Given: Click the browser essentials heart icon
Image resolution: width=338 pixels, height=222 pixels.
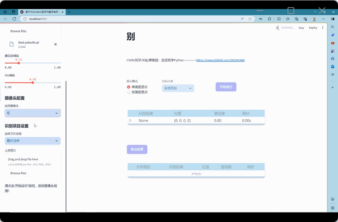Looking at the screenshot, I should point(305,19).
